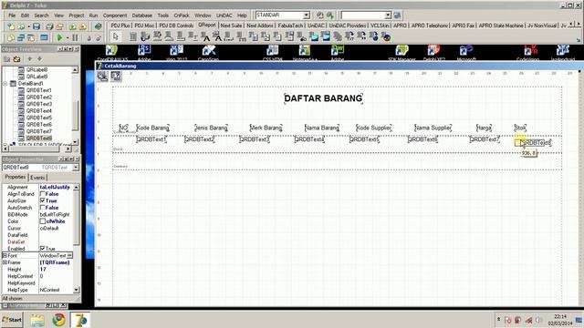The height and width of the screenshot is (328, 584).
Task: Open the Database menu
Action: [x=142, y=15]
